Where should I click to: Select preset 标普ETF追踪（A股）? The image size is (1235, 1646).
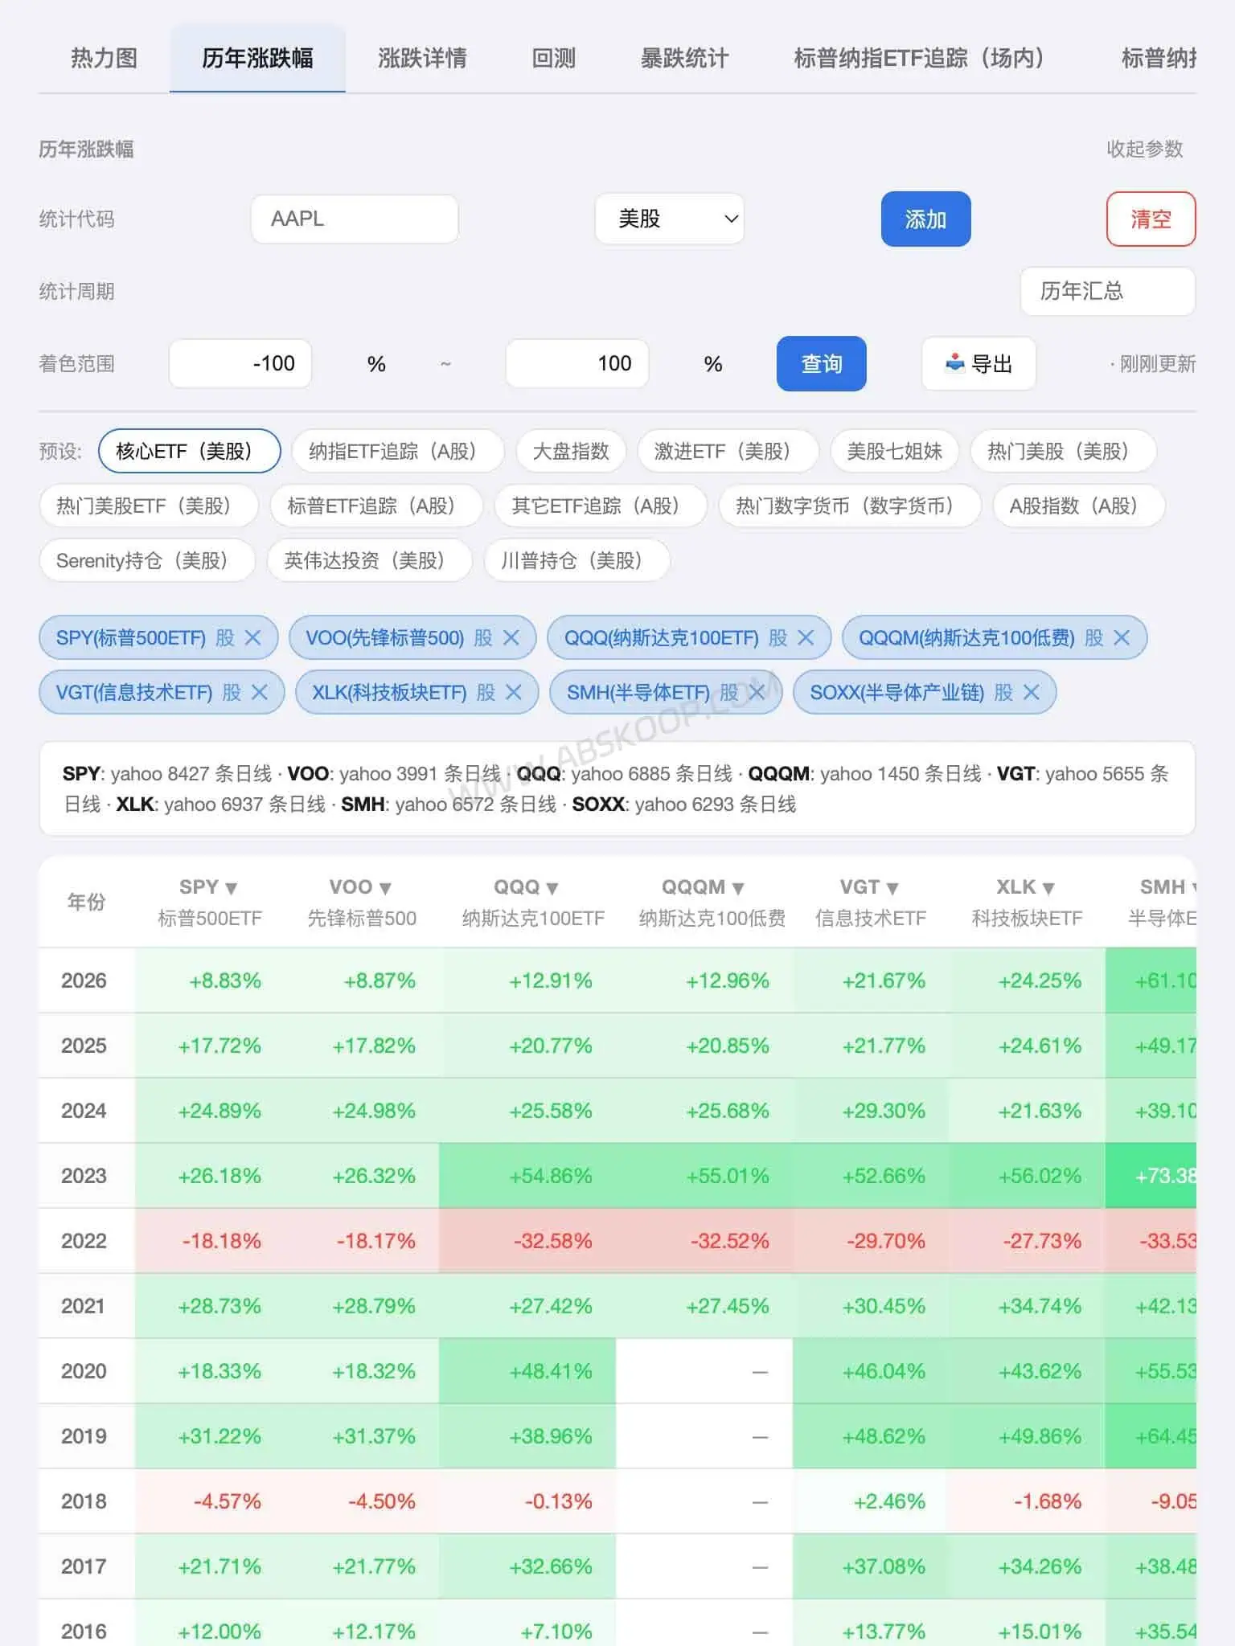376,506
